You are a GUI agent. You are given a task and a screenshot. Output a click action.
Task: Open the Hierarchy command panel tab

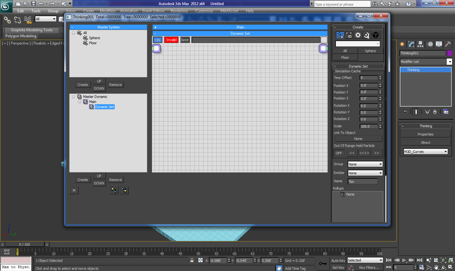click(421, 44)
